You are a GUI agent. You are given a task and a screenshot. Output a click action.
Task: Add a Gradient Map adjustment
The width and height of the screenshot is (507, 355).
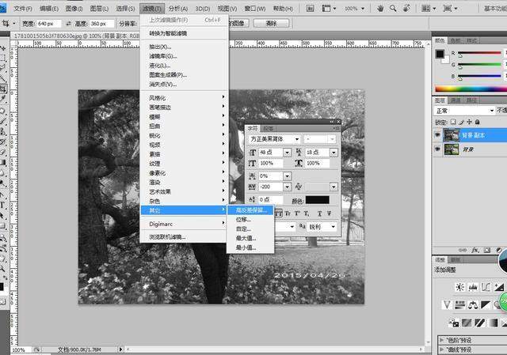pyautogui.click(x=493, y=323)
